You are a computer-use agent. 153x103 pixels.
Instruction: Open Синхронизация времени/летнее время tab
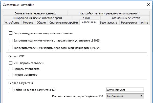point(38,18)
